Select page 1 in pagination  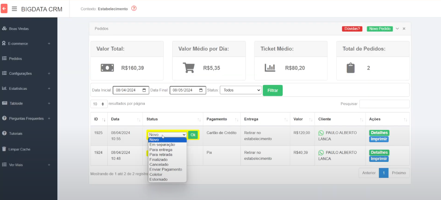[384, 173]
